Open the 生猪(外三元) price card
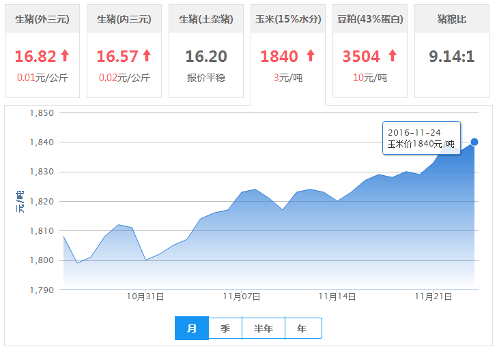This screenshot has width=497, height=351. click(x=42, y=51)
